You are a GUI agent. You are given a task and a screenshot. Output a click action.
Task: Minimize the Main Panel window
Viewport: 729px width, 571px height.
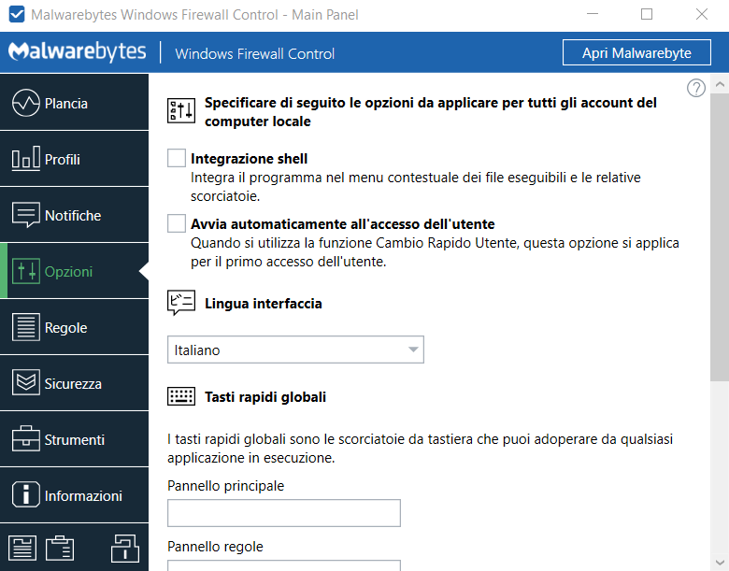[x=593, y=14]
